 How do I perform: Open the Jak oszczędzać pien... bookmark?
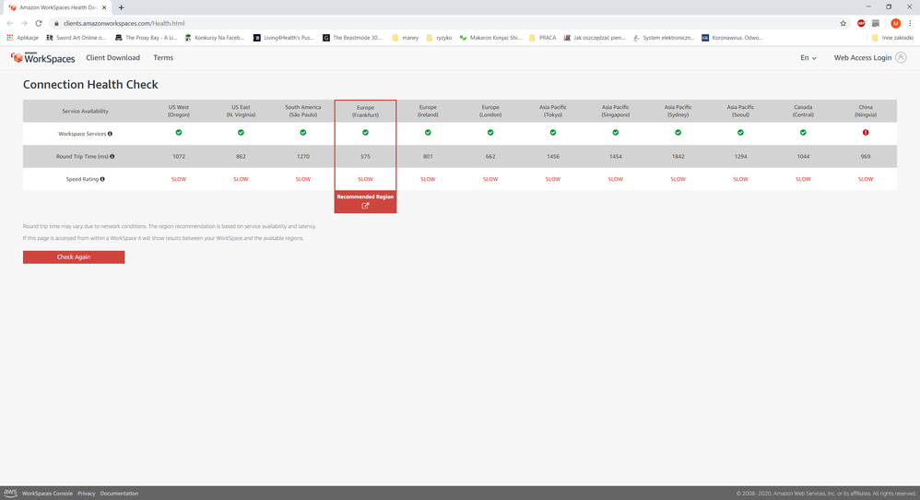click(594, 38)
